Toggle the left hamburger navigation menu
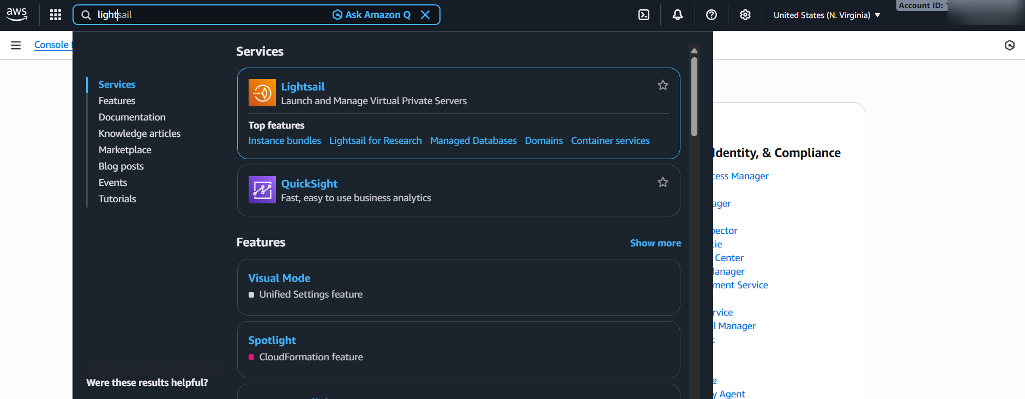 [x=16, y=45]
